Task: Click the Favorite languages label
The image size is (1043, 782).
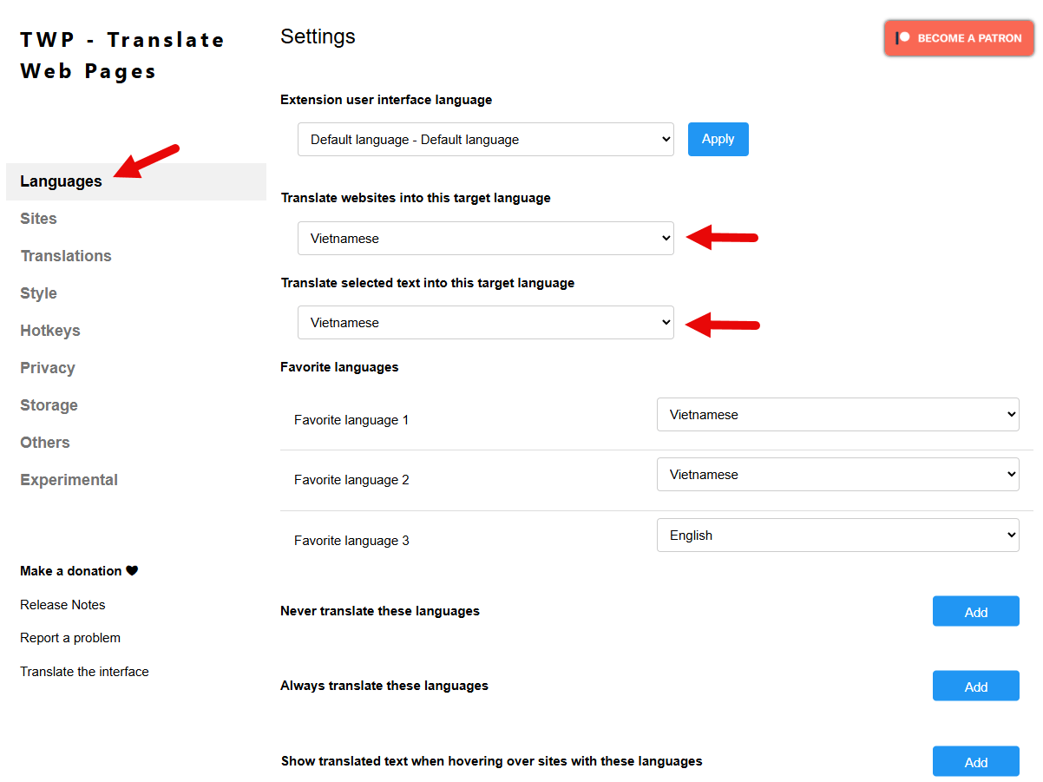Action: 339,367
